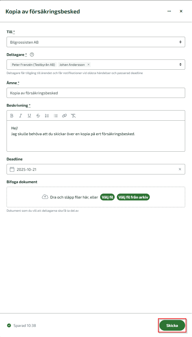Apply strikethrough formatting to text
This screenshot has width=192, height=337.
coord(38,116)
